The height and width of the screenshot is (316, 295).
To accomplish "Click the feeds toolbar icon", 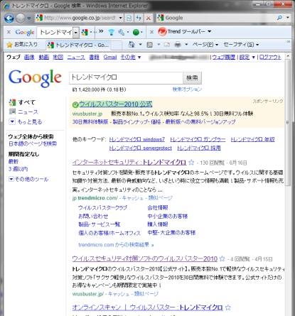I will click(149, 45).
